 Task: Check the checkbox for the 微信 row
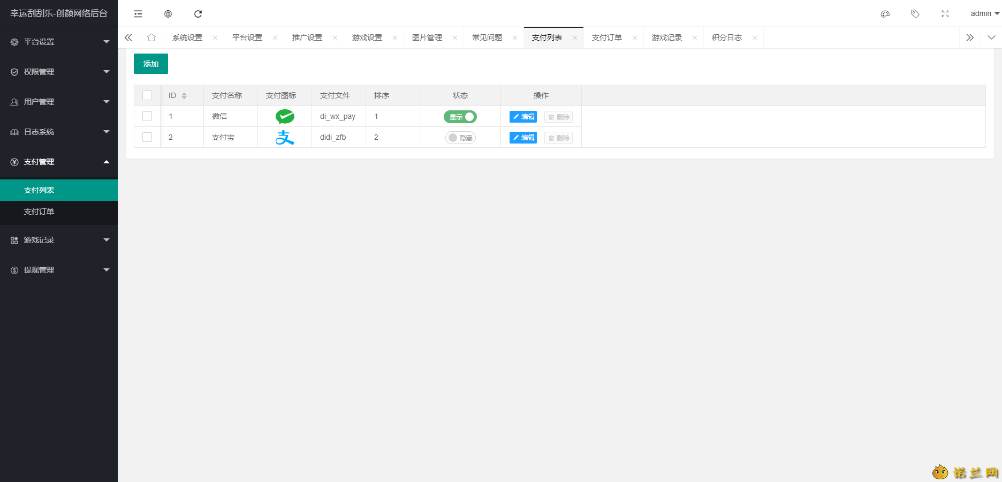point(147,116)
